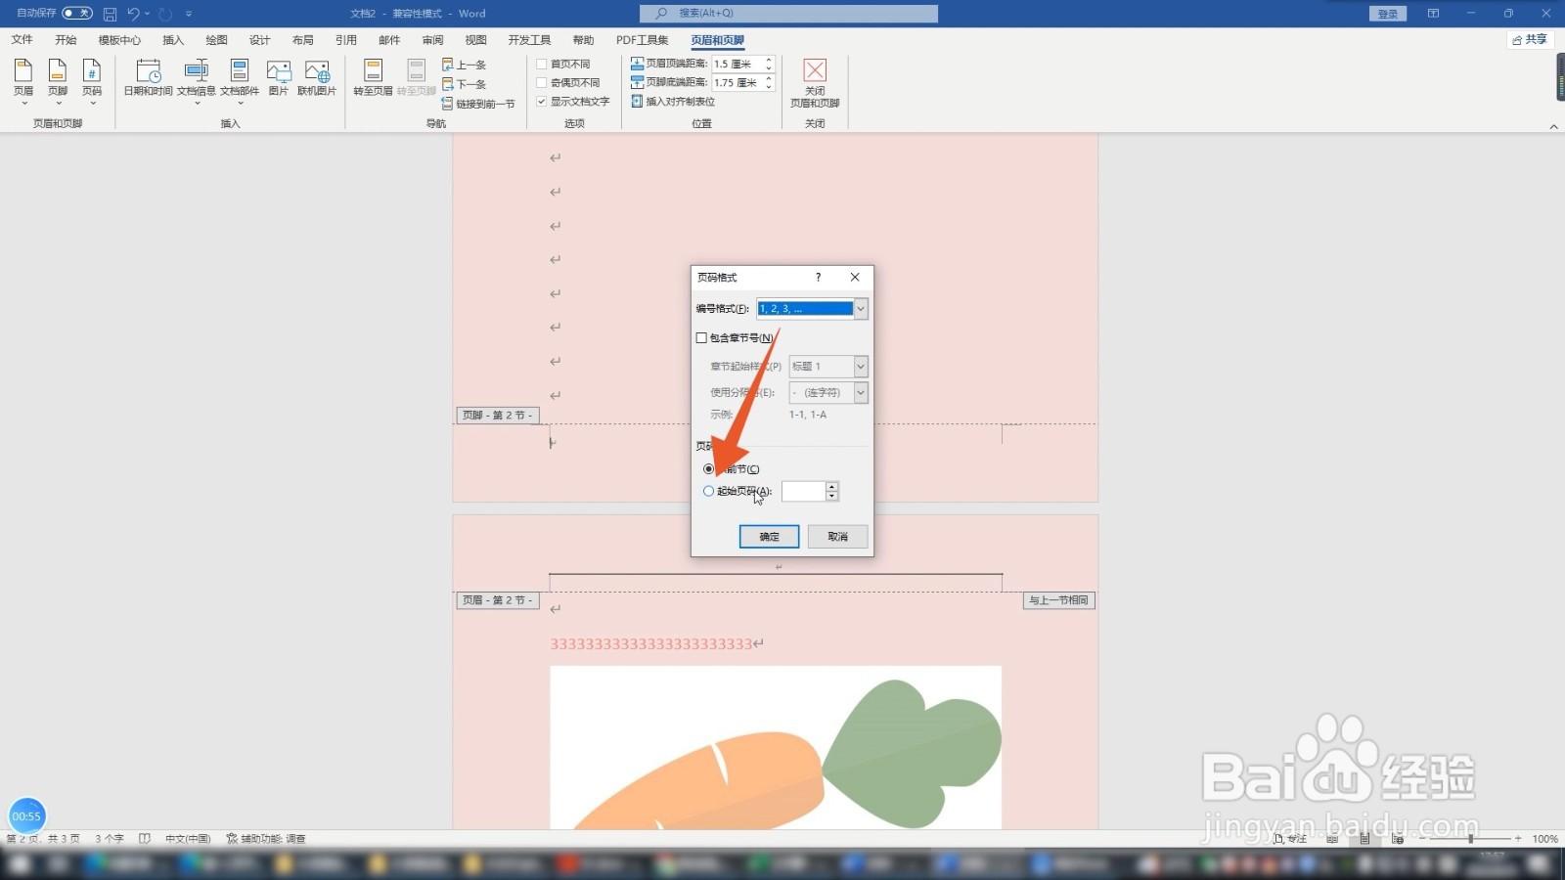This screenshot has height=880, width=1565.
Task: Check 包含章节号 in the dialog
Action: (x=701, y=338)
